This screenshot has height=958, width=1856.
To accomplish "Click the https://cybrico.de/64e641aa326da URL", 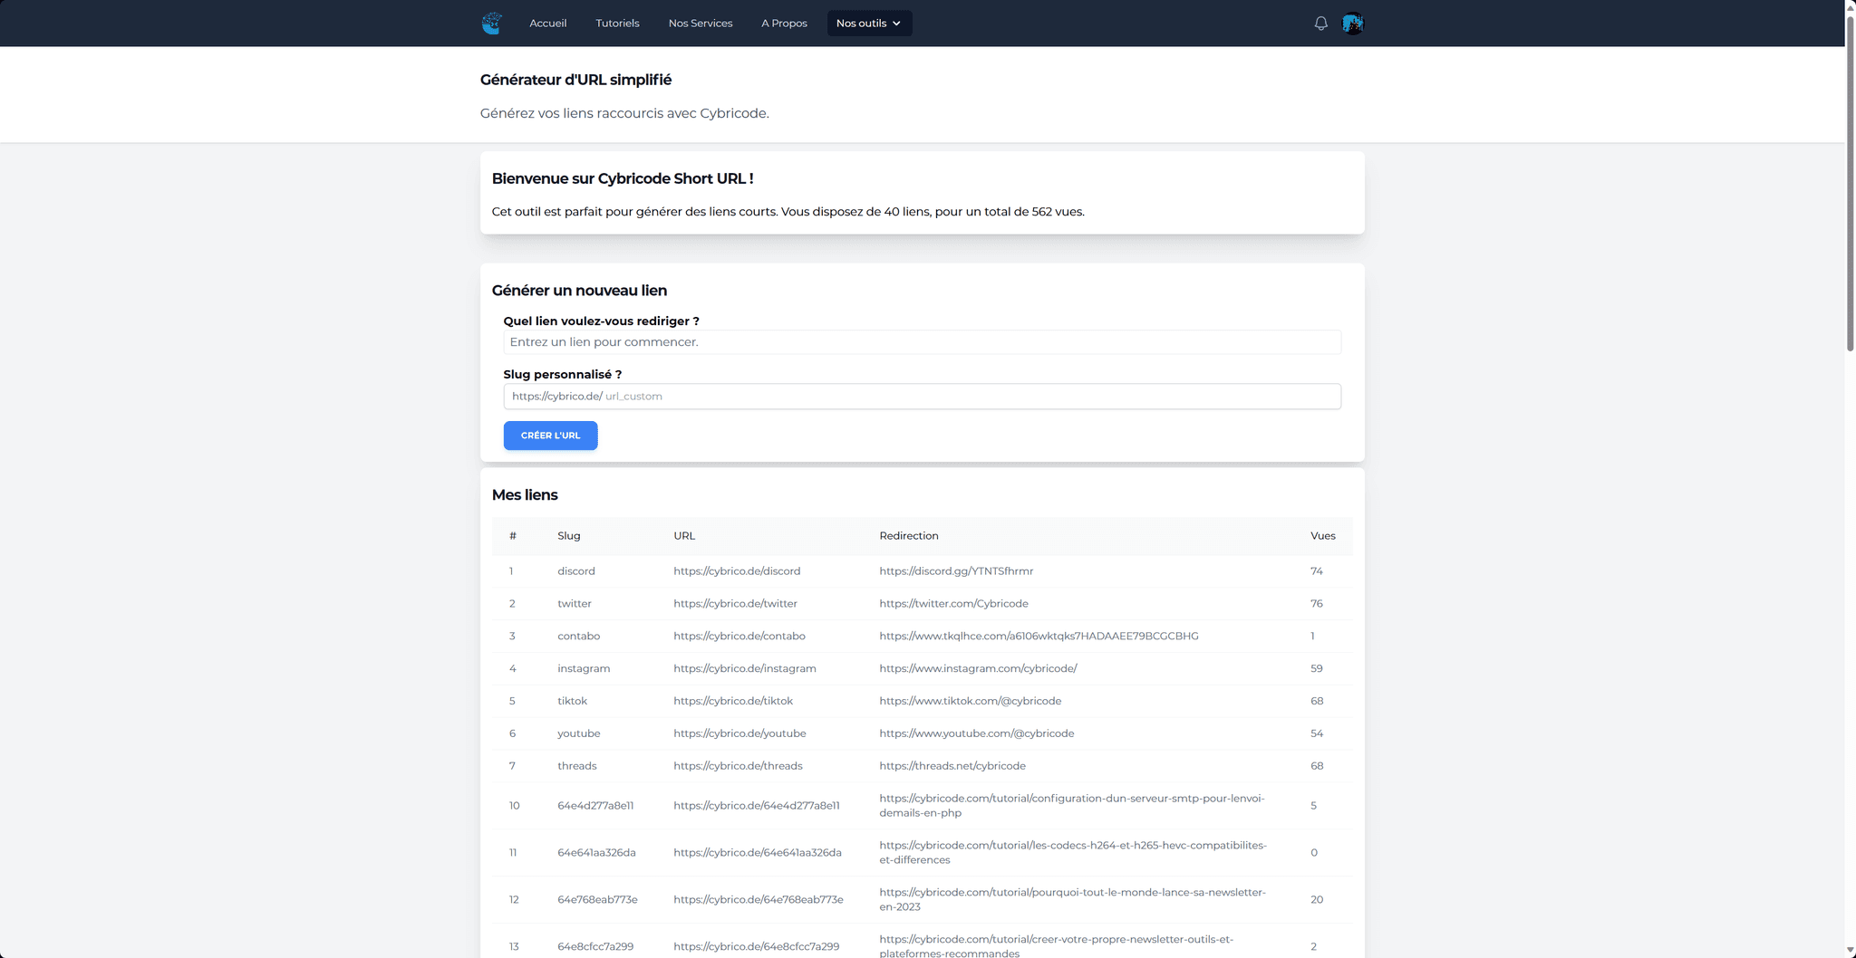I will [x=758, y=853].
